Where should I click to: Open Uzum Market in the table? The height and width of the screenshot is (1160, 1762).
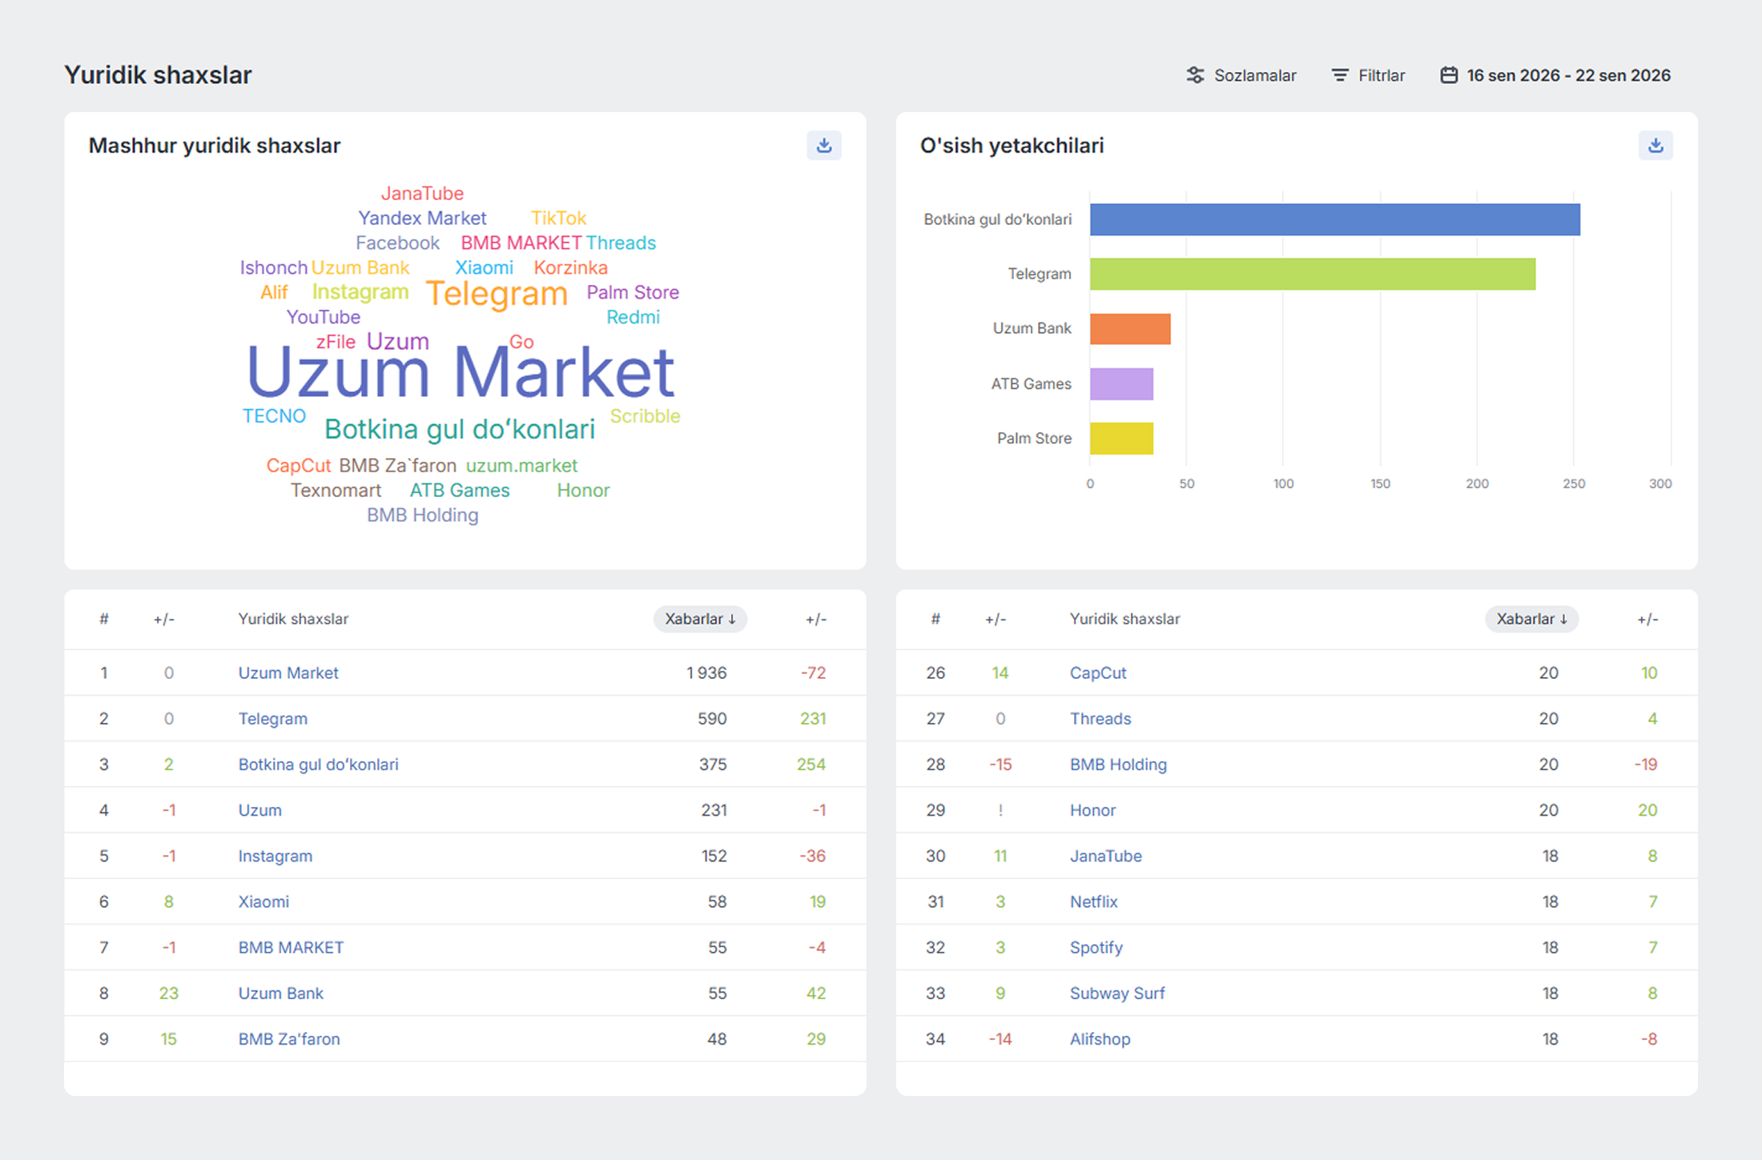click(288, 672)
